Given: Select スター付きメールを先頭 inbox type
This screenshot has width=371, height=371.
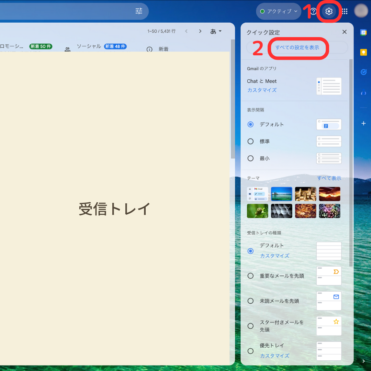Looking at the screenshot, I should [250, 326].
